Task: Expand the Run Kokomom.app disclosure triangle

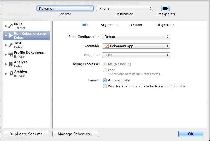Action: click(x=6, y=35)
